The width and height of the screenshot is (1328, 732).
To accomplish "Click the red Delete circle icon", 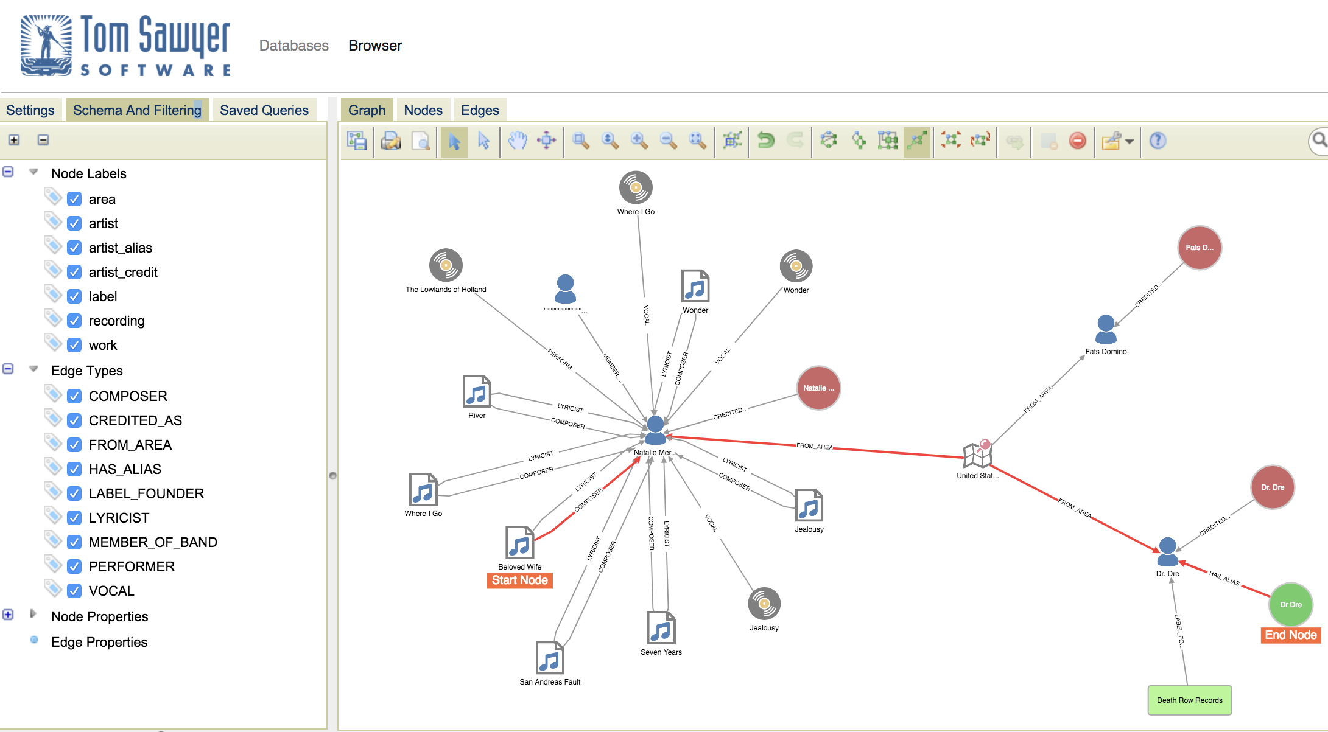I will 1077,141.
